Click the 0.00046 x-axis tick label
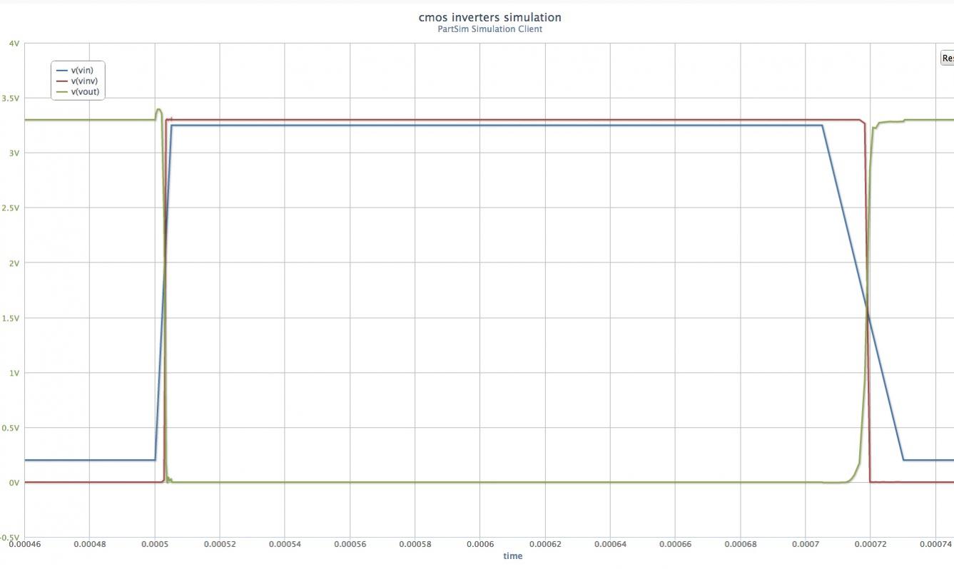 point(25,545)
